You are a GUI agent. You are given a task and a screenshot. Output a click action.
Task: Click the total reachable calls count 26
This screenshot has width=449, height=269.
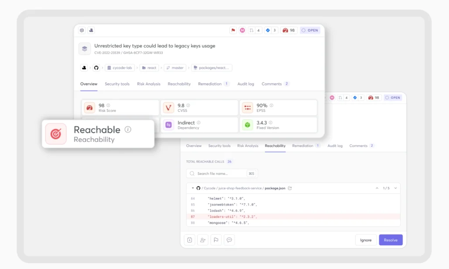click(x=229, y=162)
